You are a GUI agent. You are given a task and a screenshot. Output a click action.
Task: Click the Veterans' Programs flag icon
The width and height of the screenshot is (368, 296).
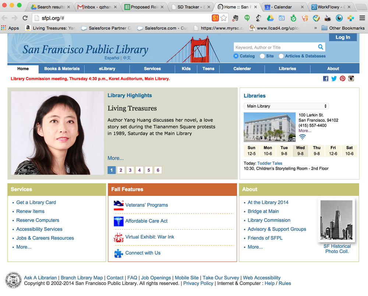pos(118,205)
